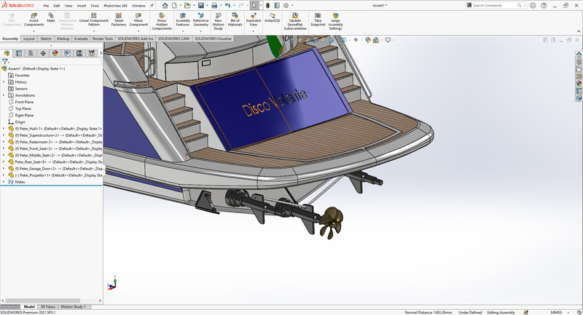Expand the Insert Components dropdown arrow
This screenshot has width=583, height=315.
[34, 31]
